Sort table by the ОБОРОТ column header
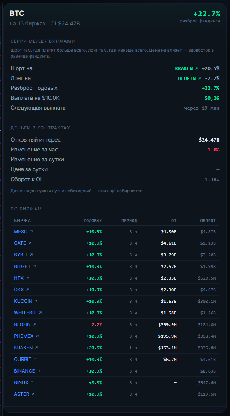 click(208, 220)
